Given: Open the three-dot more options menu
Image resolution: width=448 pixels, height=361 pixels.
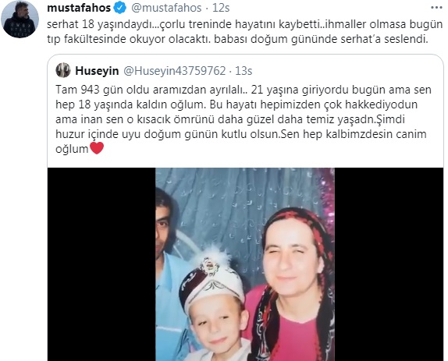Looking at the screenshot, I should tap(436, 8).
